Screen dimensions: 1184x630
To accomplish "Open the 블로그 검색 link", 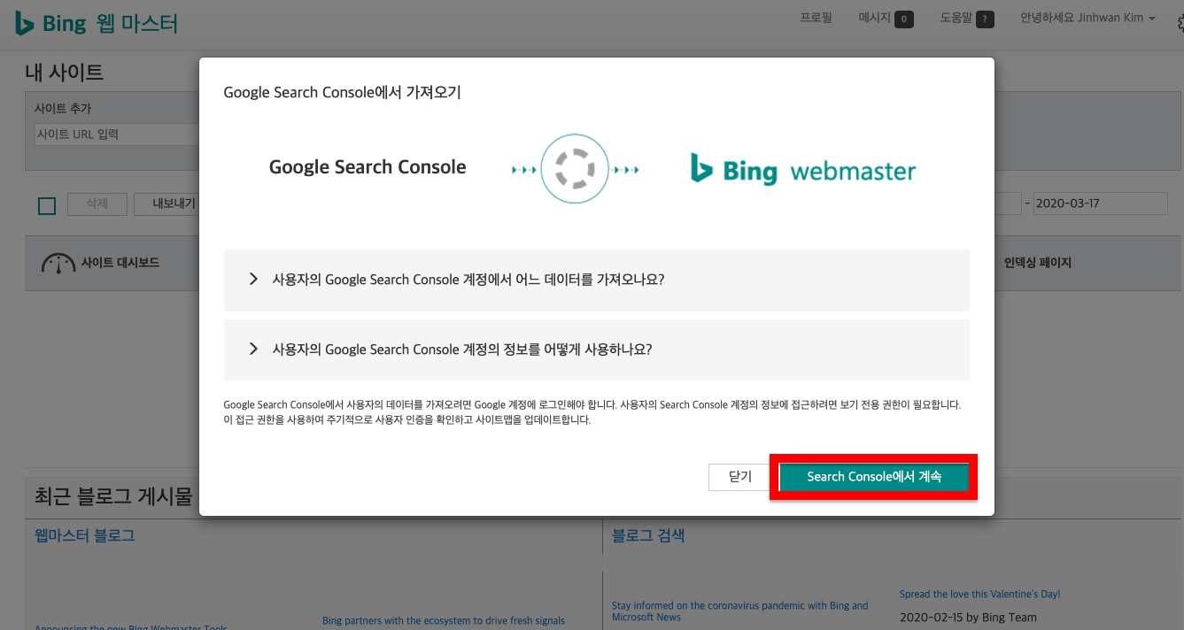I will pos(648,535).
